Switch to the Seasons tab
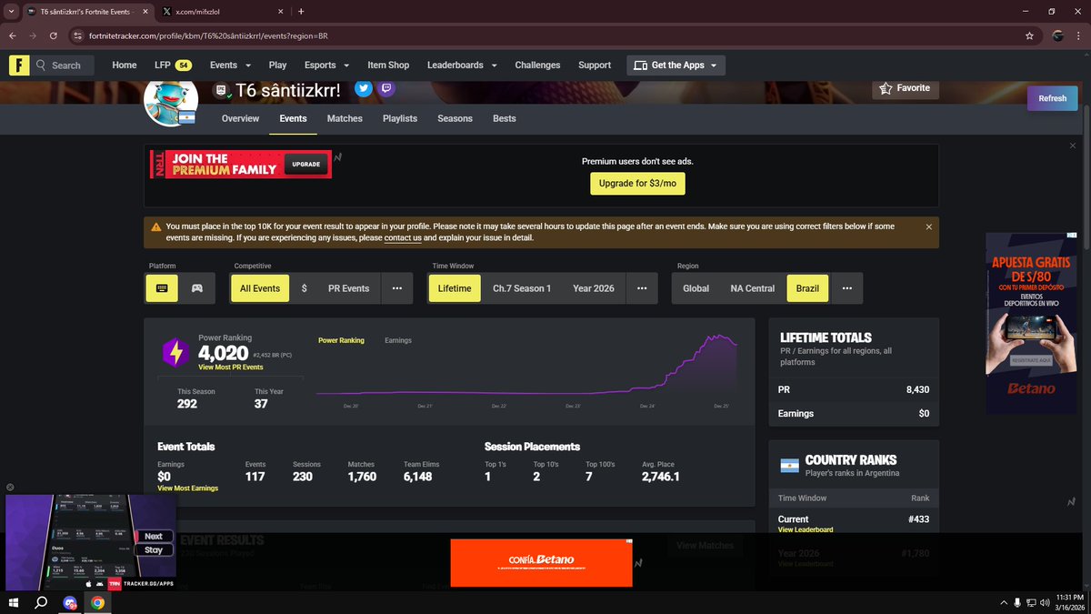 click(455, 118)
